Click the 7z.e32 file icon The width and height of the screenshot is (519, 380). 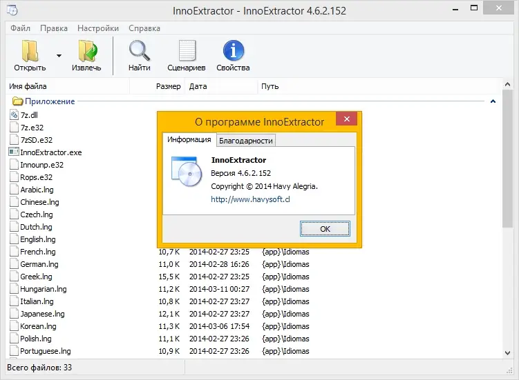click(14, 127)
